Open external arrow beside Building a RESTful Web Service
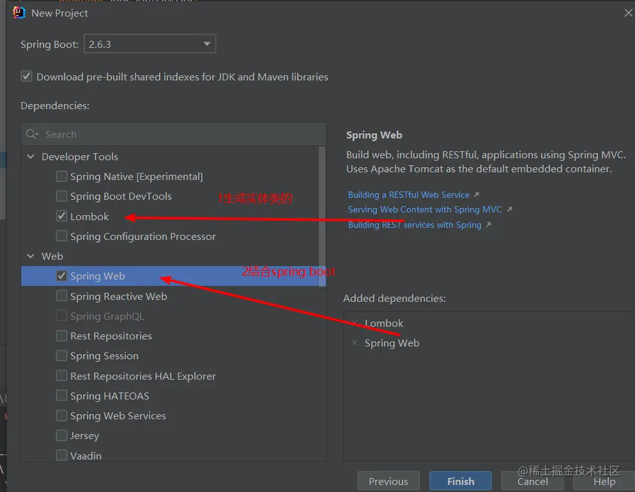This screenshot has height=492, width=635. [477, 195]
